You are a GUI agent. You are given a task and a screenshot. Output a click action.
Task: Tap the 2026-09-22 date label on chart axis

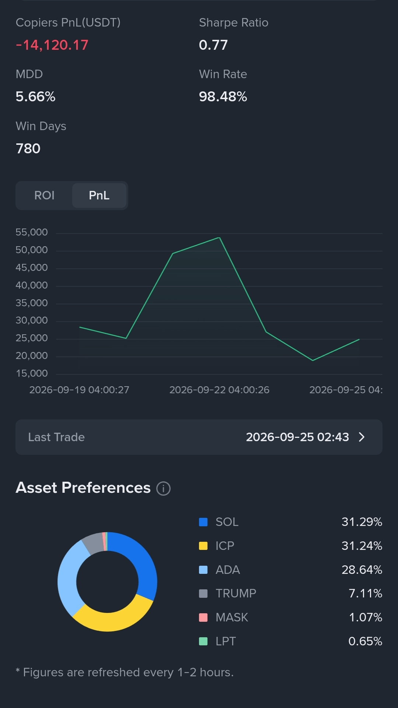coord(219,390)
